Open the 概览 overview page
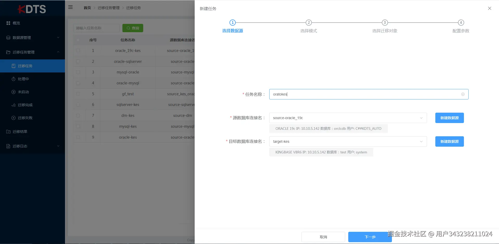The height and width of the screenshot is (244, 499). (16, 23)
